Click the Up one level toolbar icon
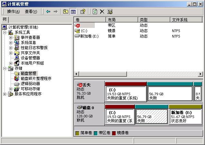 click(x=66, y=12)
